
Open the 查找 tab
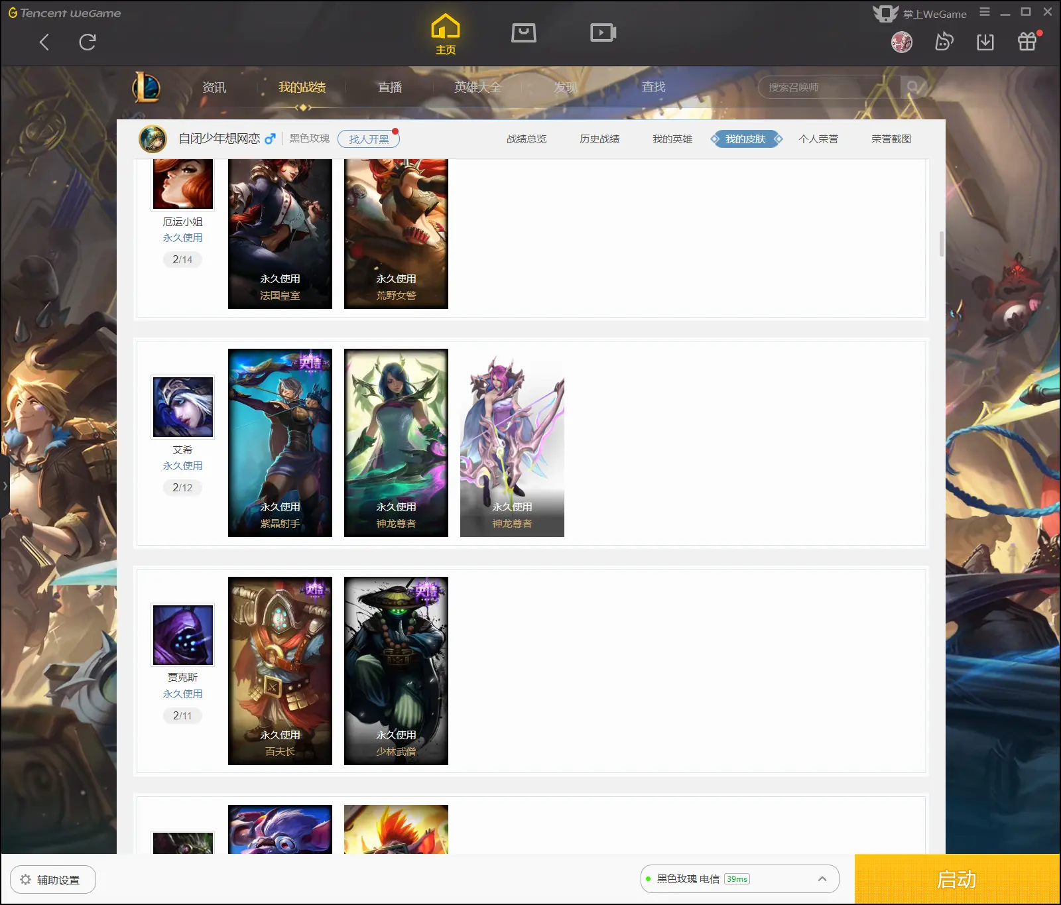click(x=653, y=87)
